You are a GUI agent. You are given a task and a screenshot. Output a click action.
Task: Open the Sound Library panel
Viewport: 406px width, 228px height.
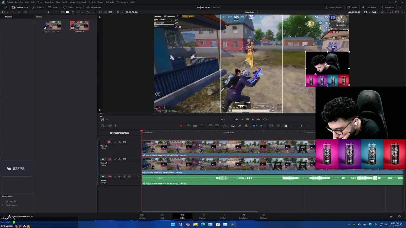tap(72, 7)
